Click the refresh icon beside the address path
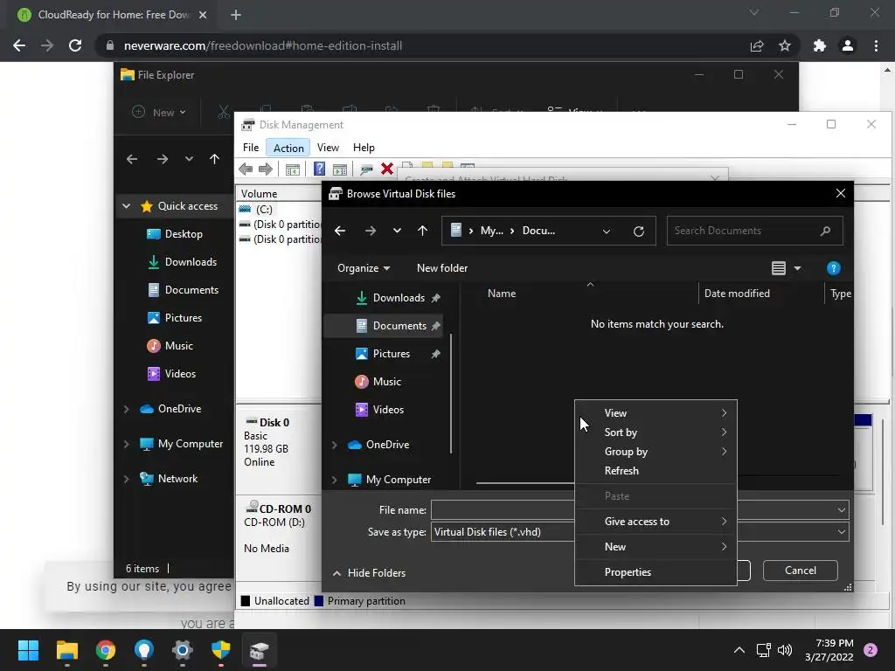 [639, 231]
